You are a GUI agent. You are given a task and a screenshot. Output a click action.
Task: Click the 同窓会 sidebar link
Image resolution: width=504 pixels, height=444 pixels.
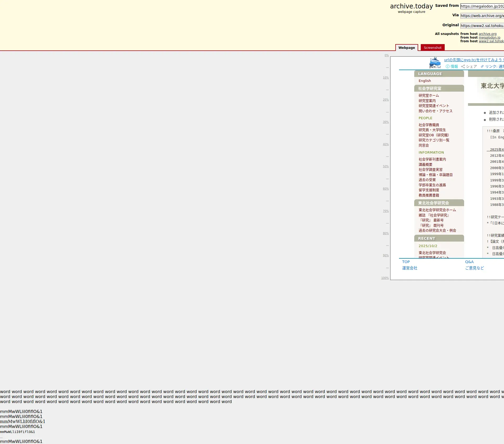click(x=423, y=145)
